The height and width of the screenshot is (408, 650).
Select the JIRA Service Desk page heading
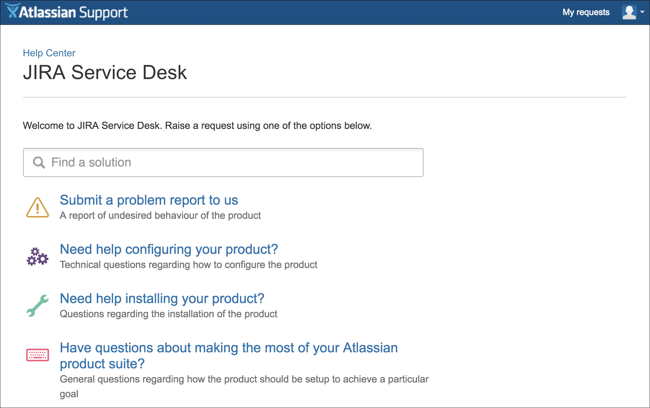coord(105,73)
